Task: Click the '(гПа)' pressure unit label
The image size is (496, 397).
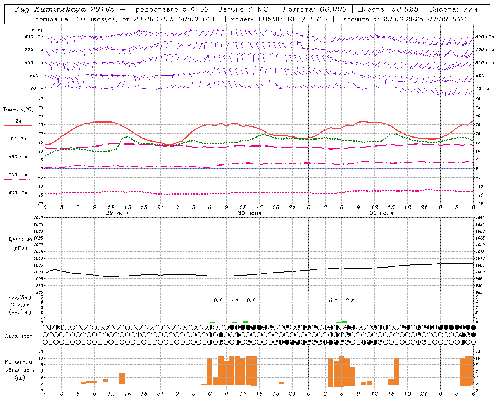Action: point(20,248)
